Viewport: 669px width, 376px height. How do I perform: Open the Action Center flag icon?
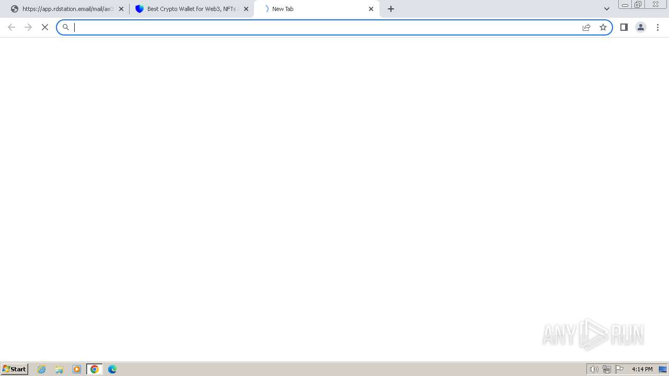tap(619, 369)
